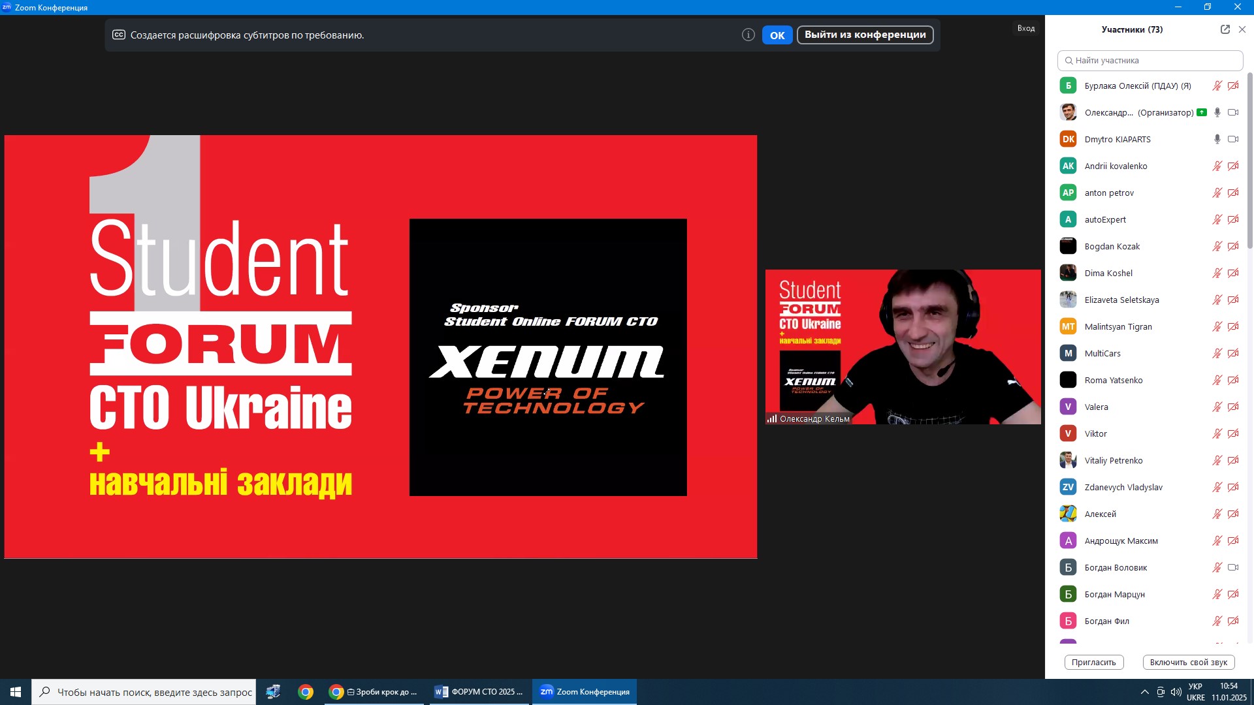Click muted mic icon for Roma Yatsenko
Screen dimensions: 1254x705
[x=1217, y=380]
